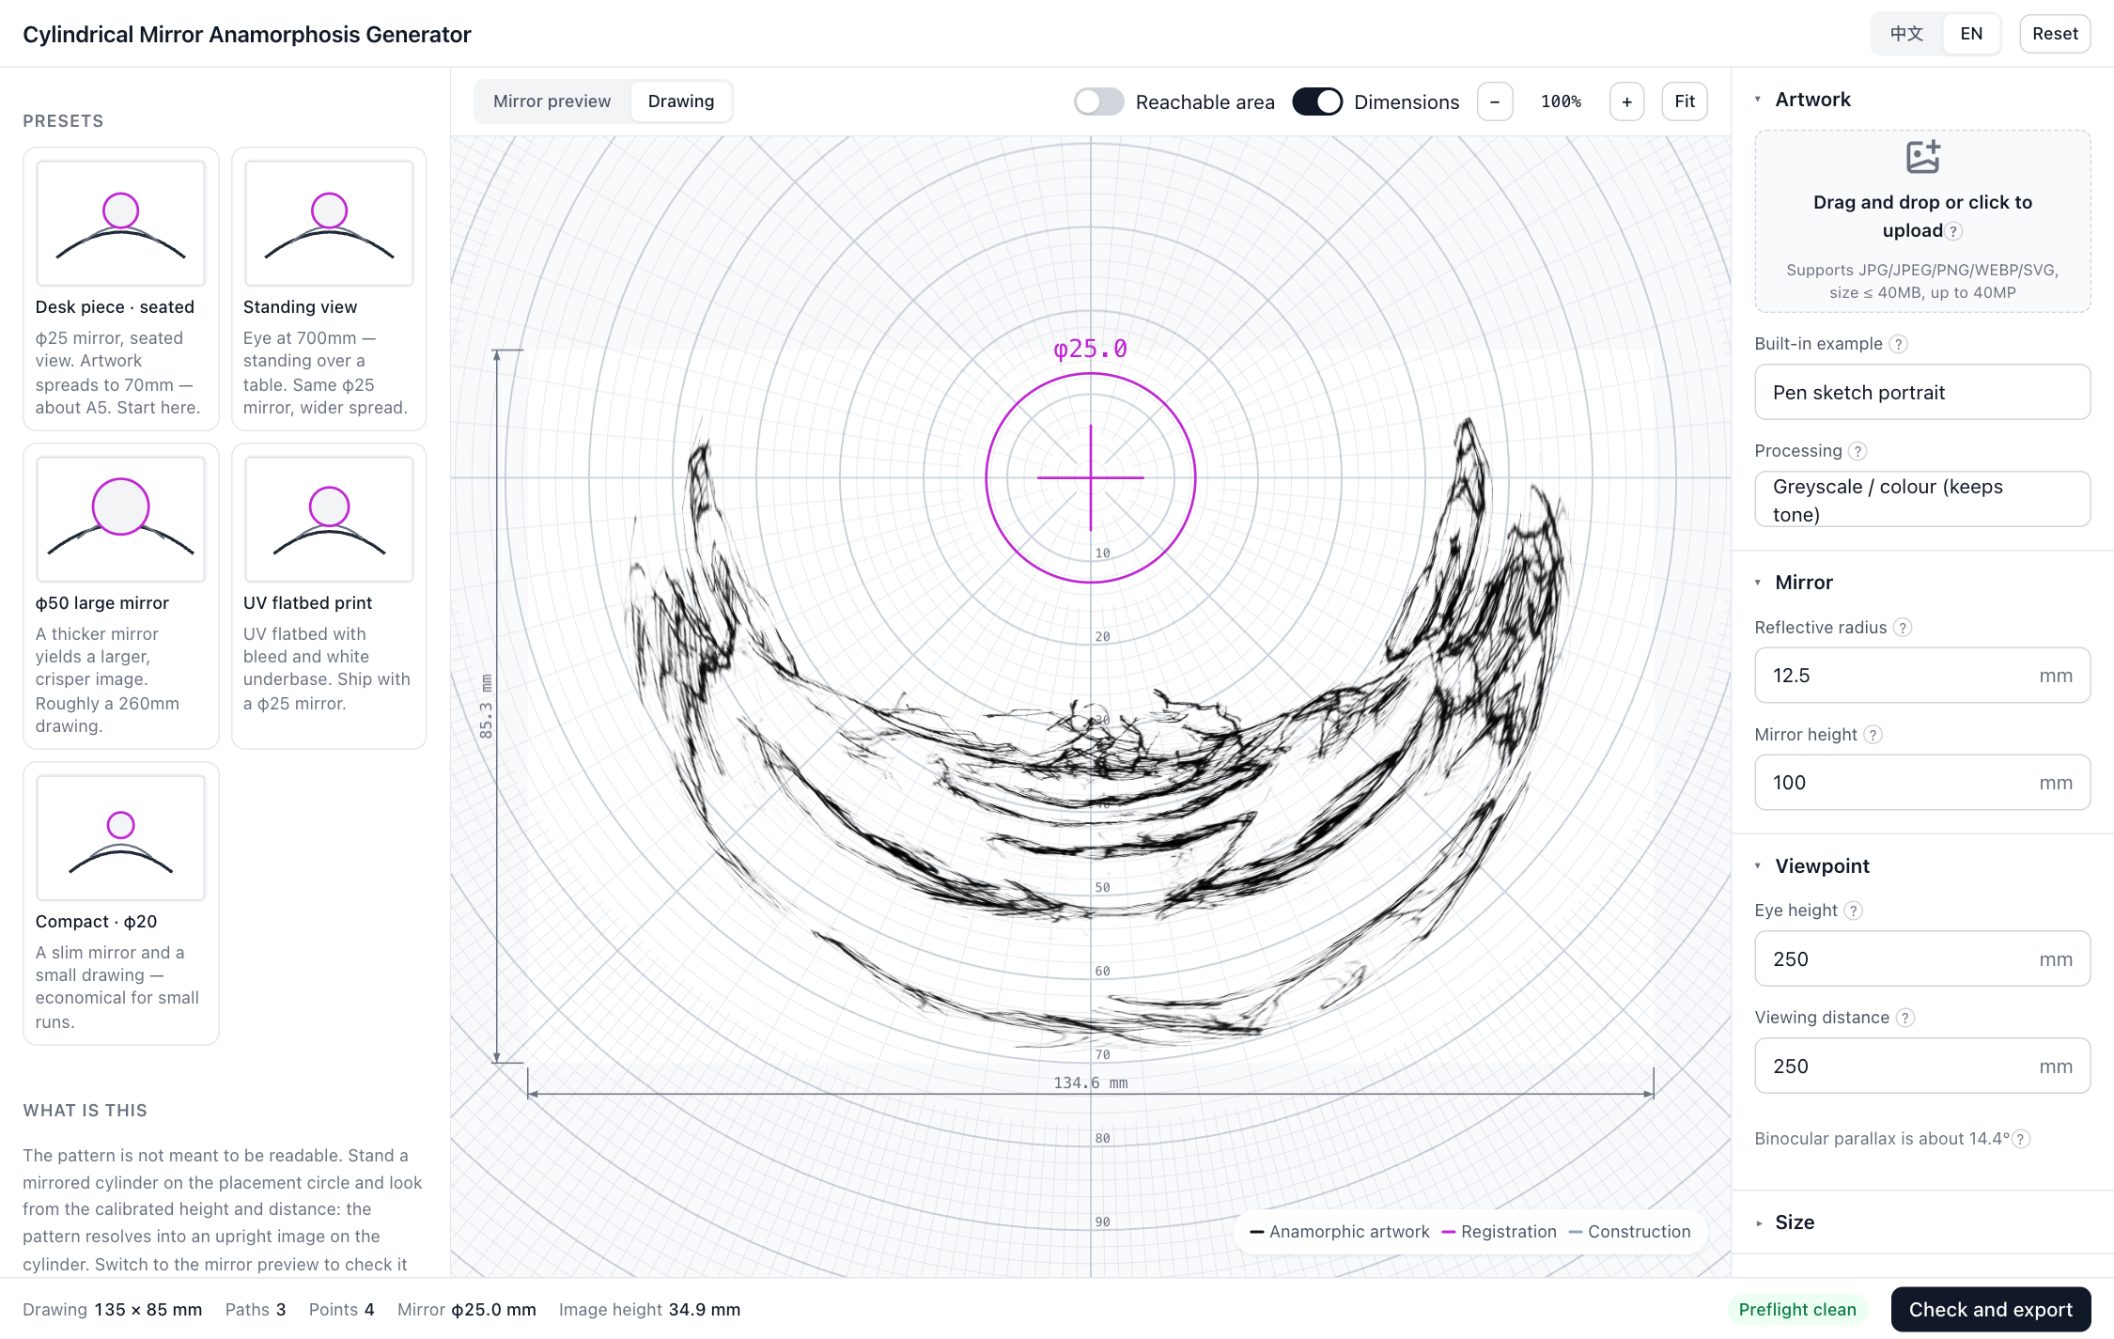Switch language to 中文

coord(1906,34)
